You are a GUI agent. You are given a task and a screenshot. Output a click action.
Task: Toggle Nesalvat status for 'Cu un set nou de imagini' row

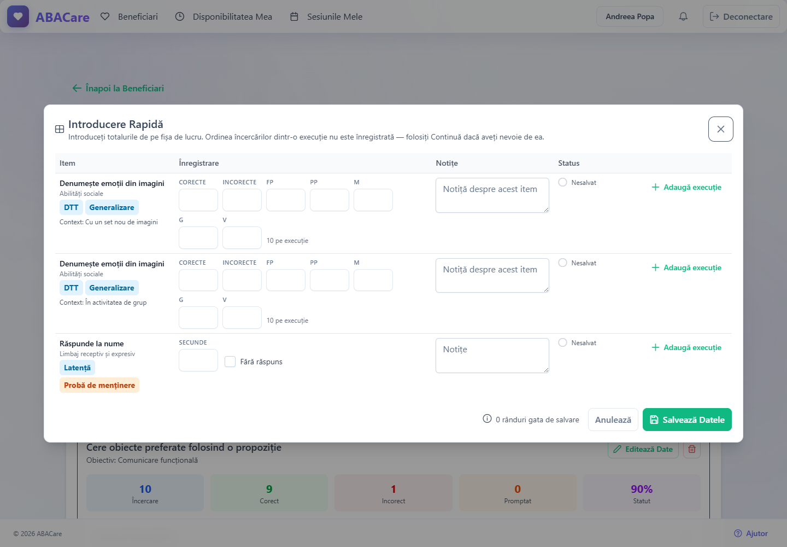tap(562, 182)
